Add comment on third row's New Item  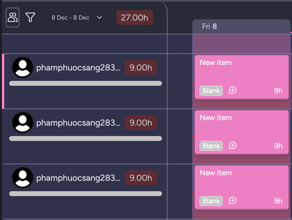(233, 201)
